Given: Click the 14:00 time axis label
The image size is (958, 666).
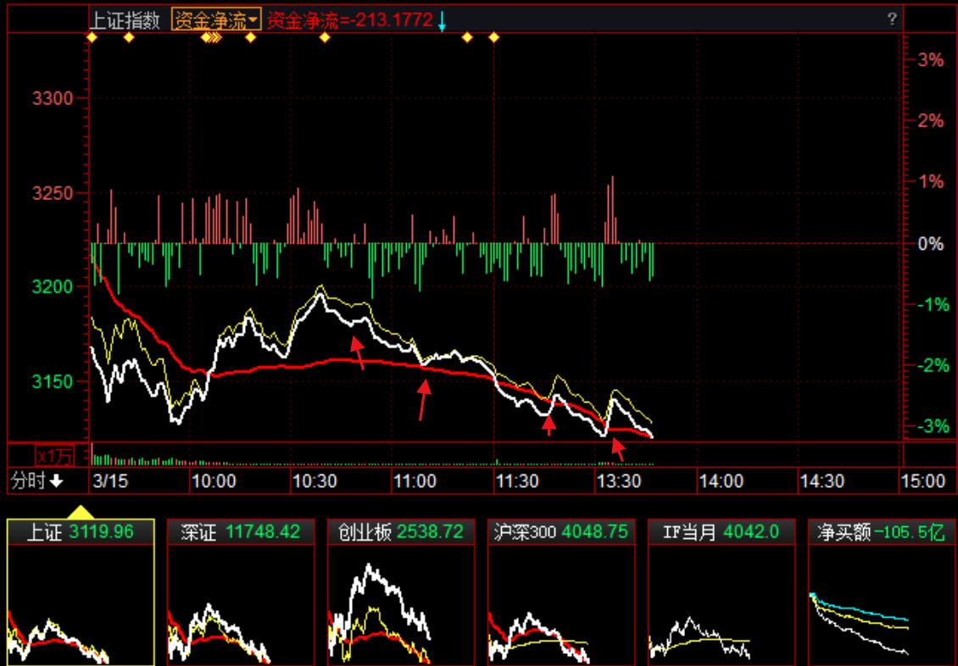Looking at the screenshot, I should tap(721, 481).
